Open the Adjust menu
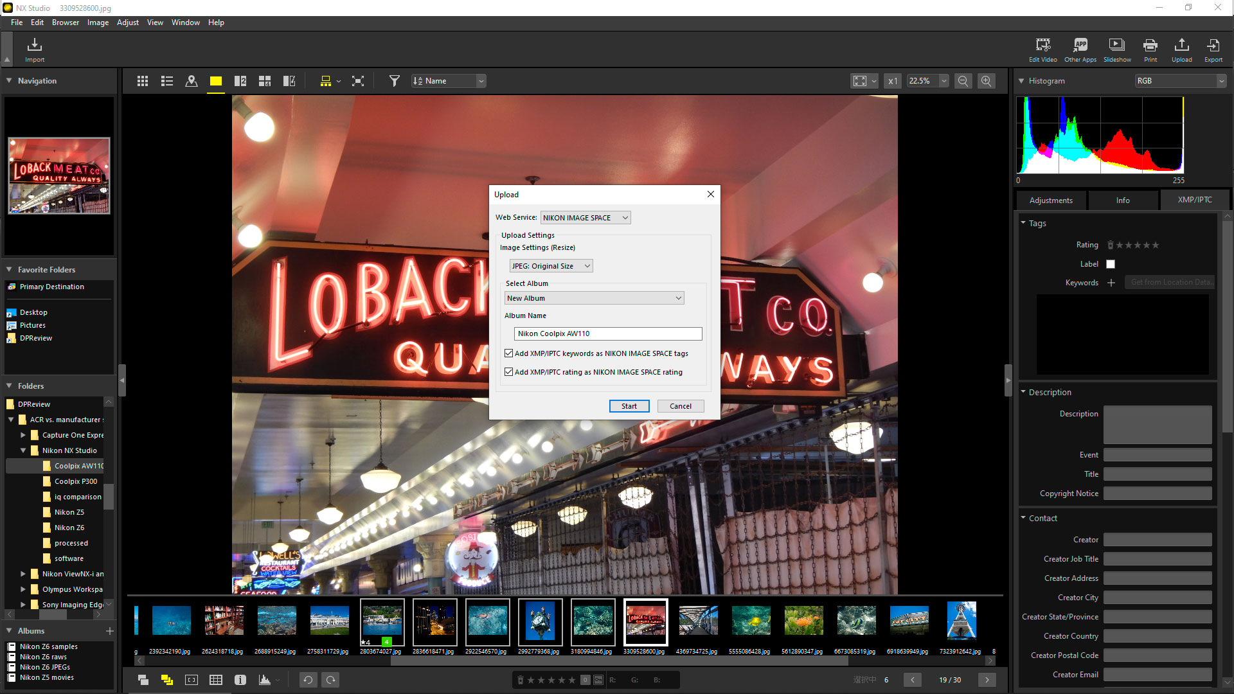Screen dimensions: 1234x694 point(128,22)
